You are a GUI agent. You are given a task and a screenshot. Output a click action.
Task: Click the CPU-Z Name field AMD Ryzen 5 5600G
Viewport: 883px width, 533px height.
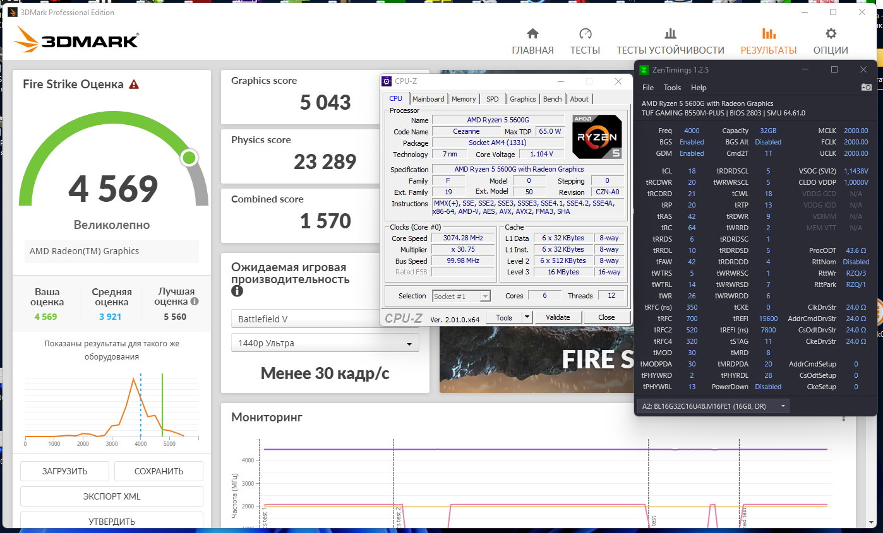click(498, 120)
